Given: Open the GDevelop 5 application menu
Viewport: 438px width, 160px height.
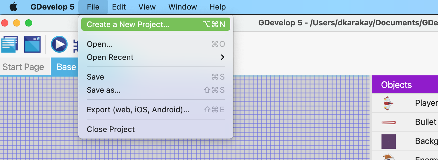Looking at the screenshot, I should click(52, 7).
